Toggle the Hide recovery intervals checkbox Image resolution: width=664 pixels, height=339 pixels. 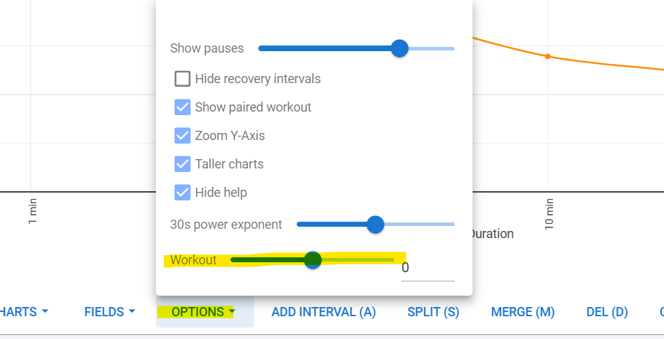click(182, 79)
